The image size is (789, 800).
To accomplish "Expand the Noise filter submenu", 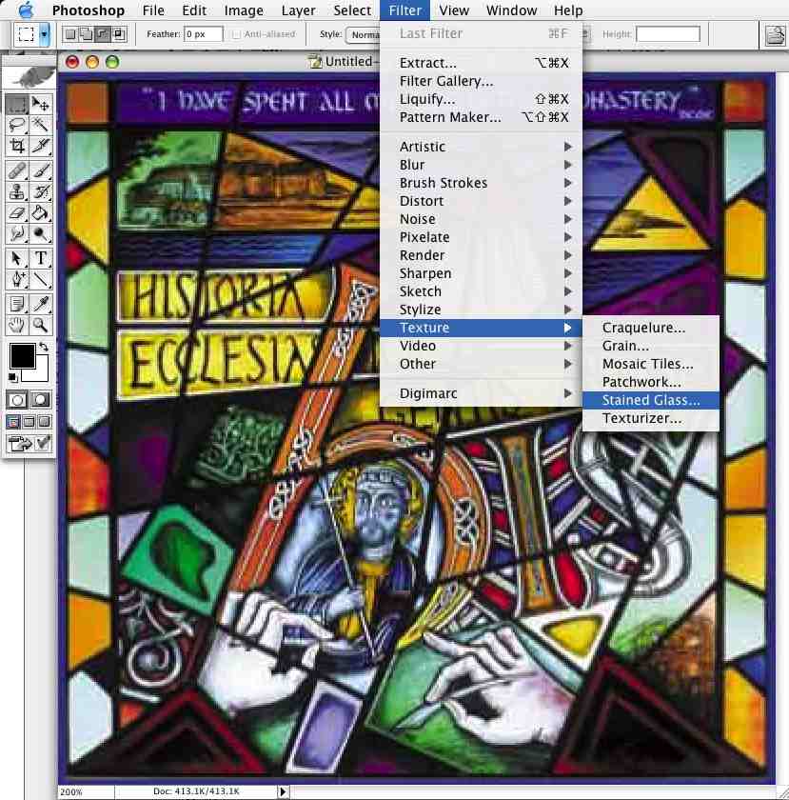I will pos(481,219).
